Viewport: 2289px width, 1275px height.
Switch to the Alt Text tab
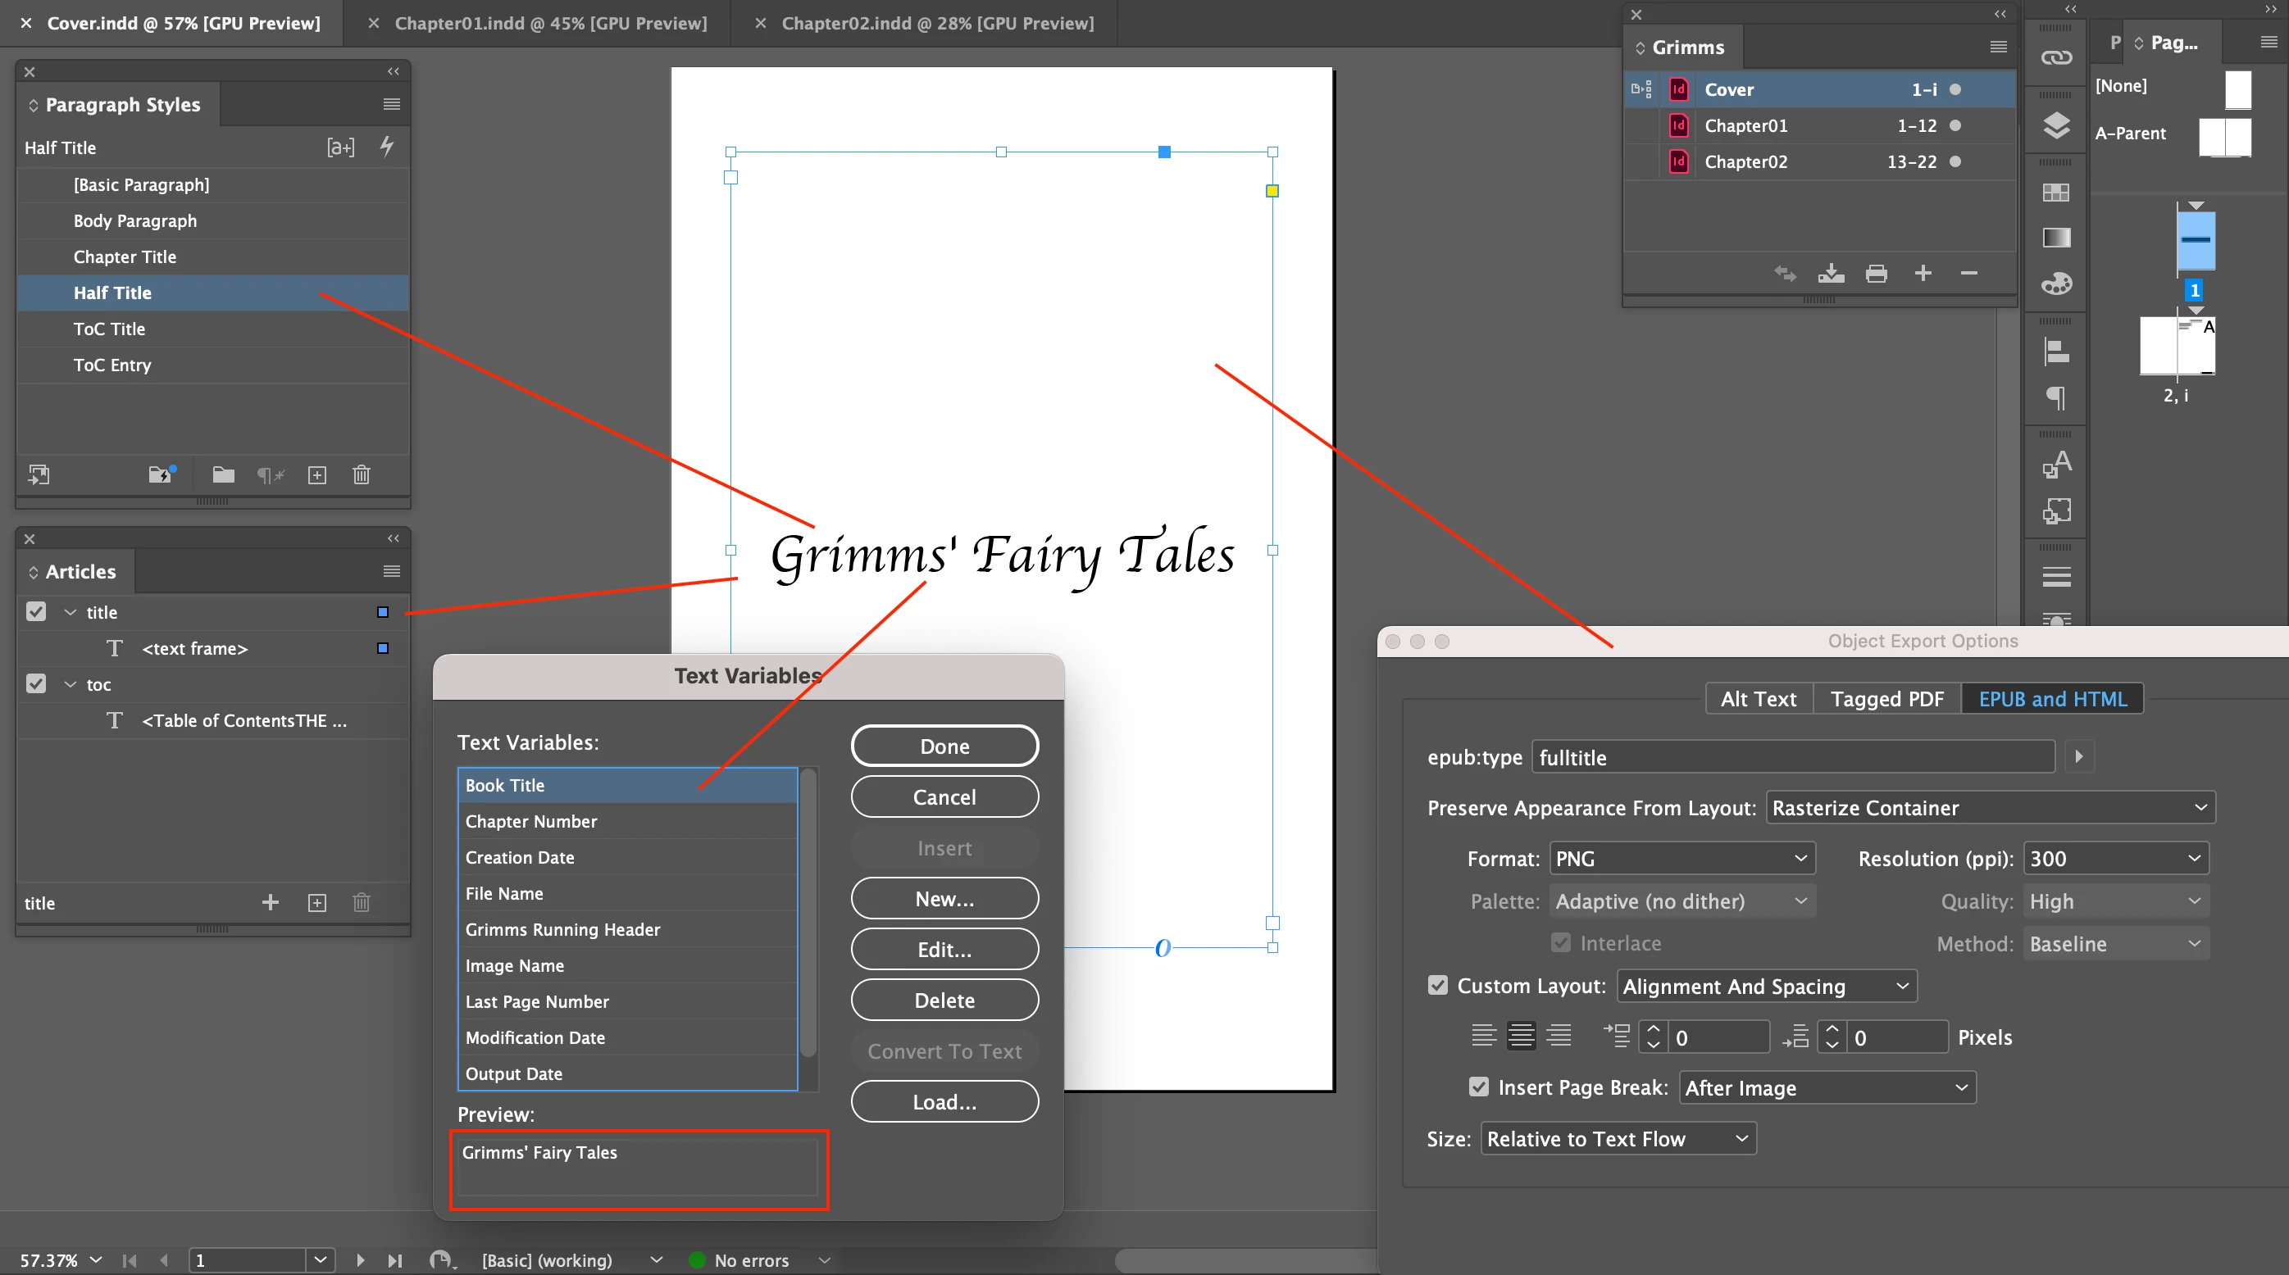(1758, 699)
